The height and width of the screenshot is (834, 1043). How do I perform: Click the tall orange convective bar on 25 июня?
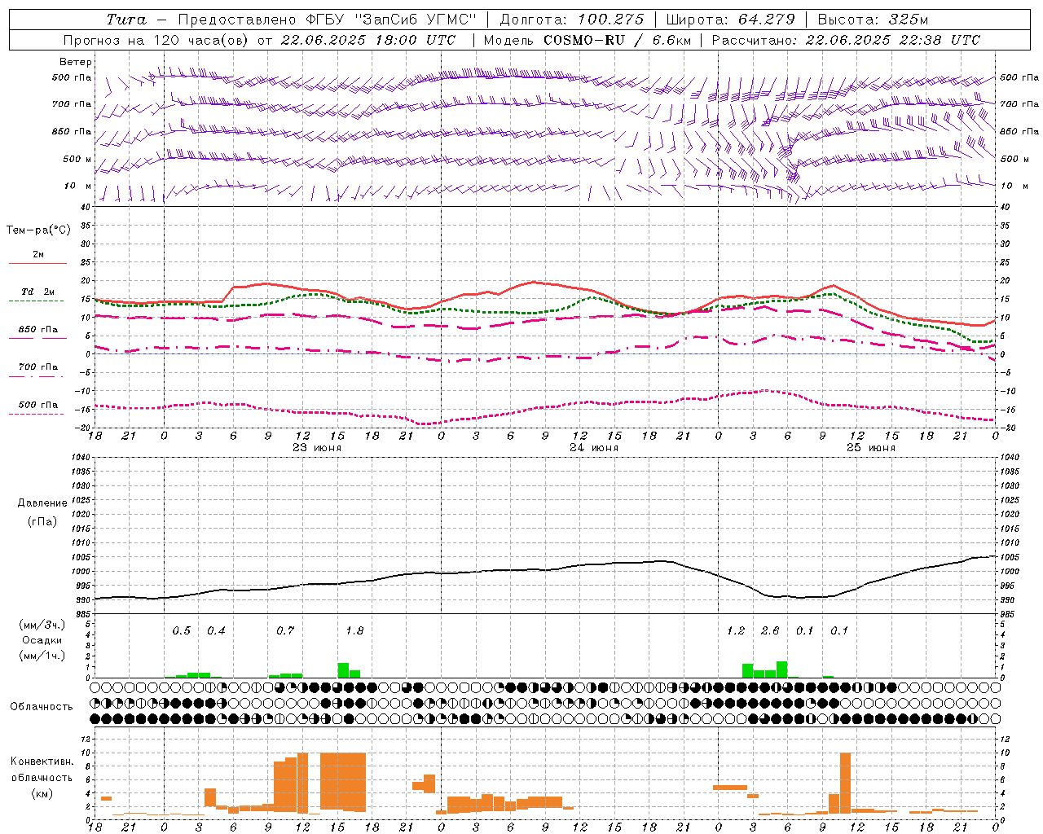click(845, 783)
